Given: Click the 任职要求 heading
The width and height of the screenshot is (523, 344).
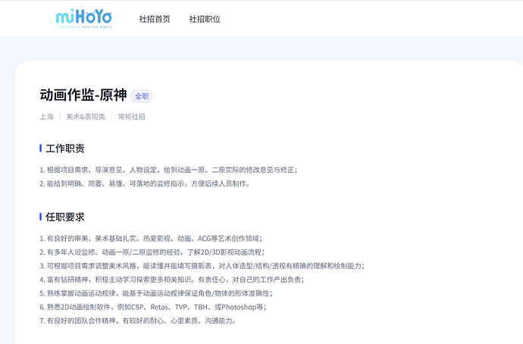Looking at the screenshot, I should point(65,217).
